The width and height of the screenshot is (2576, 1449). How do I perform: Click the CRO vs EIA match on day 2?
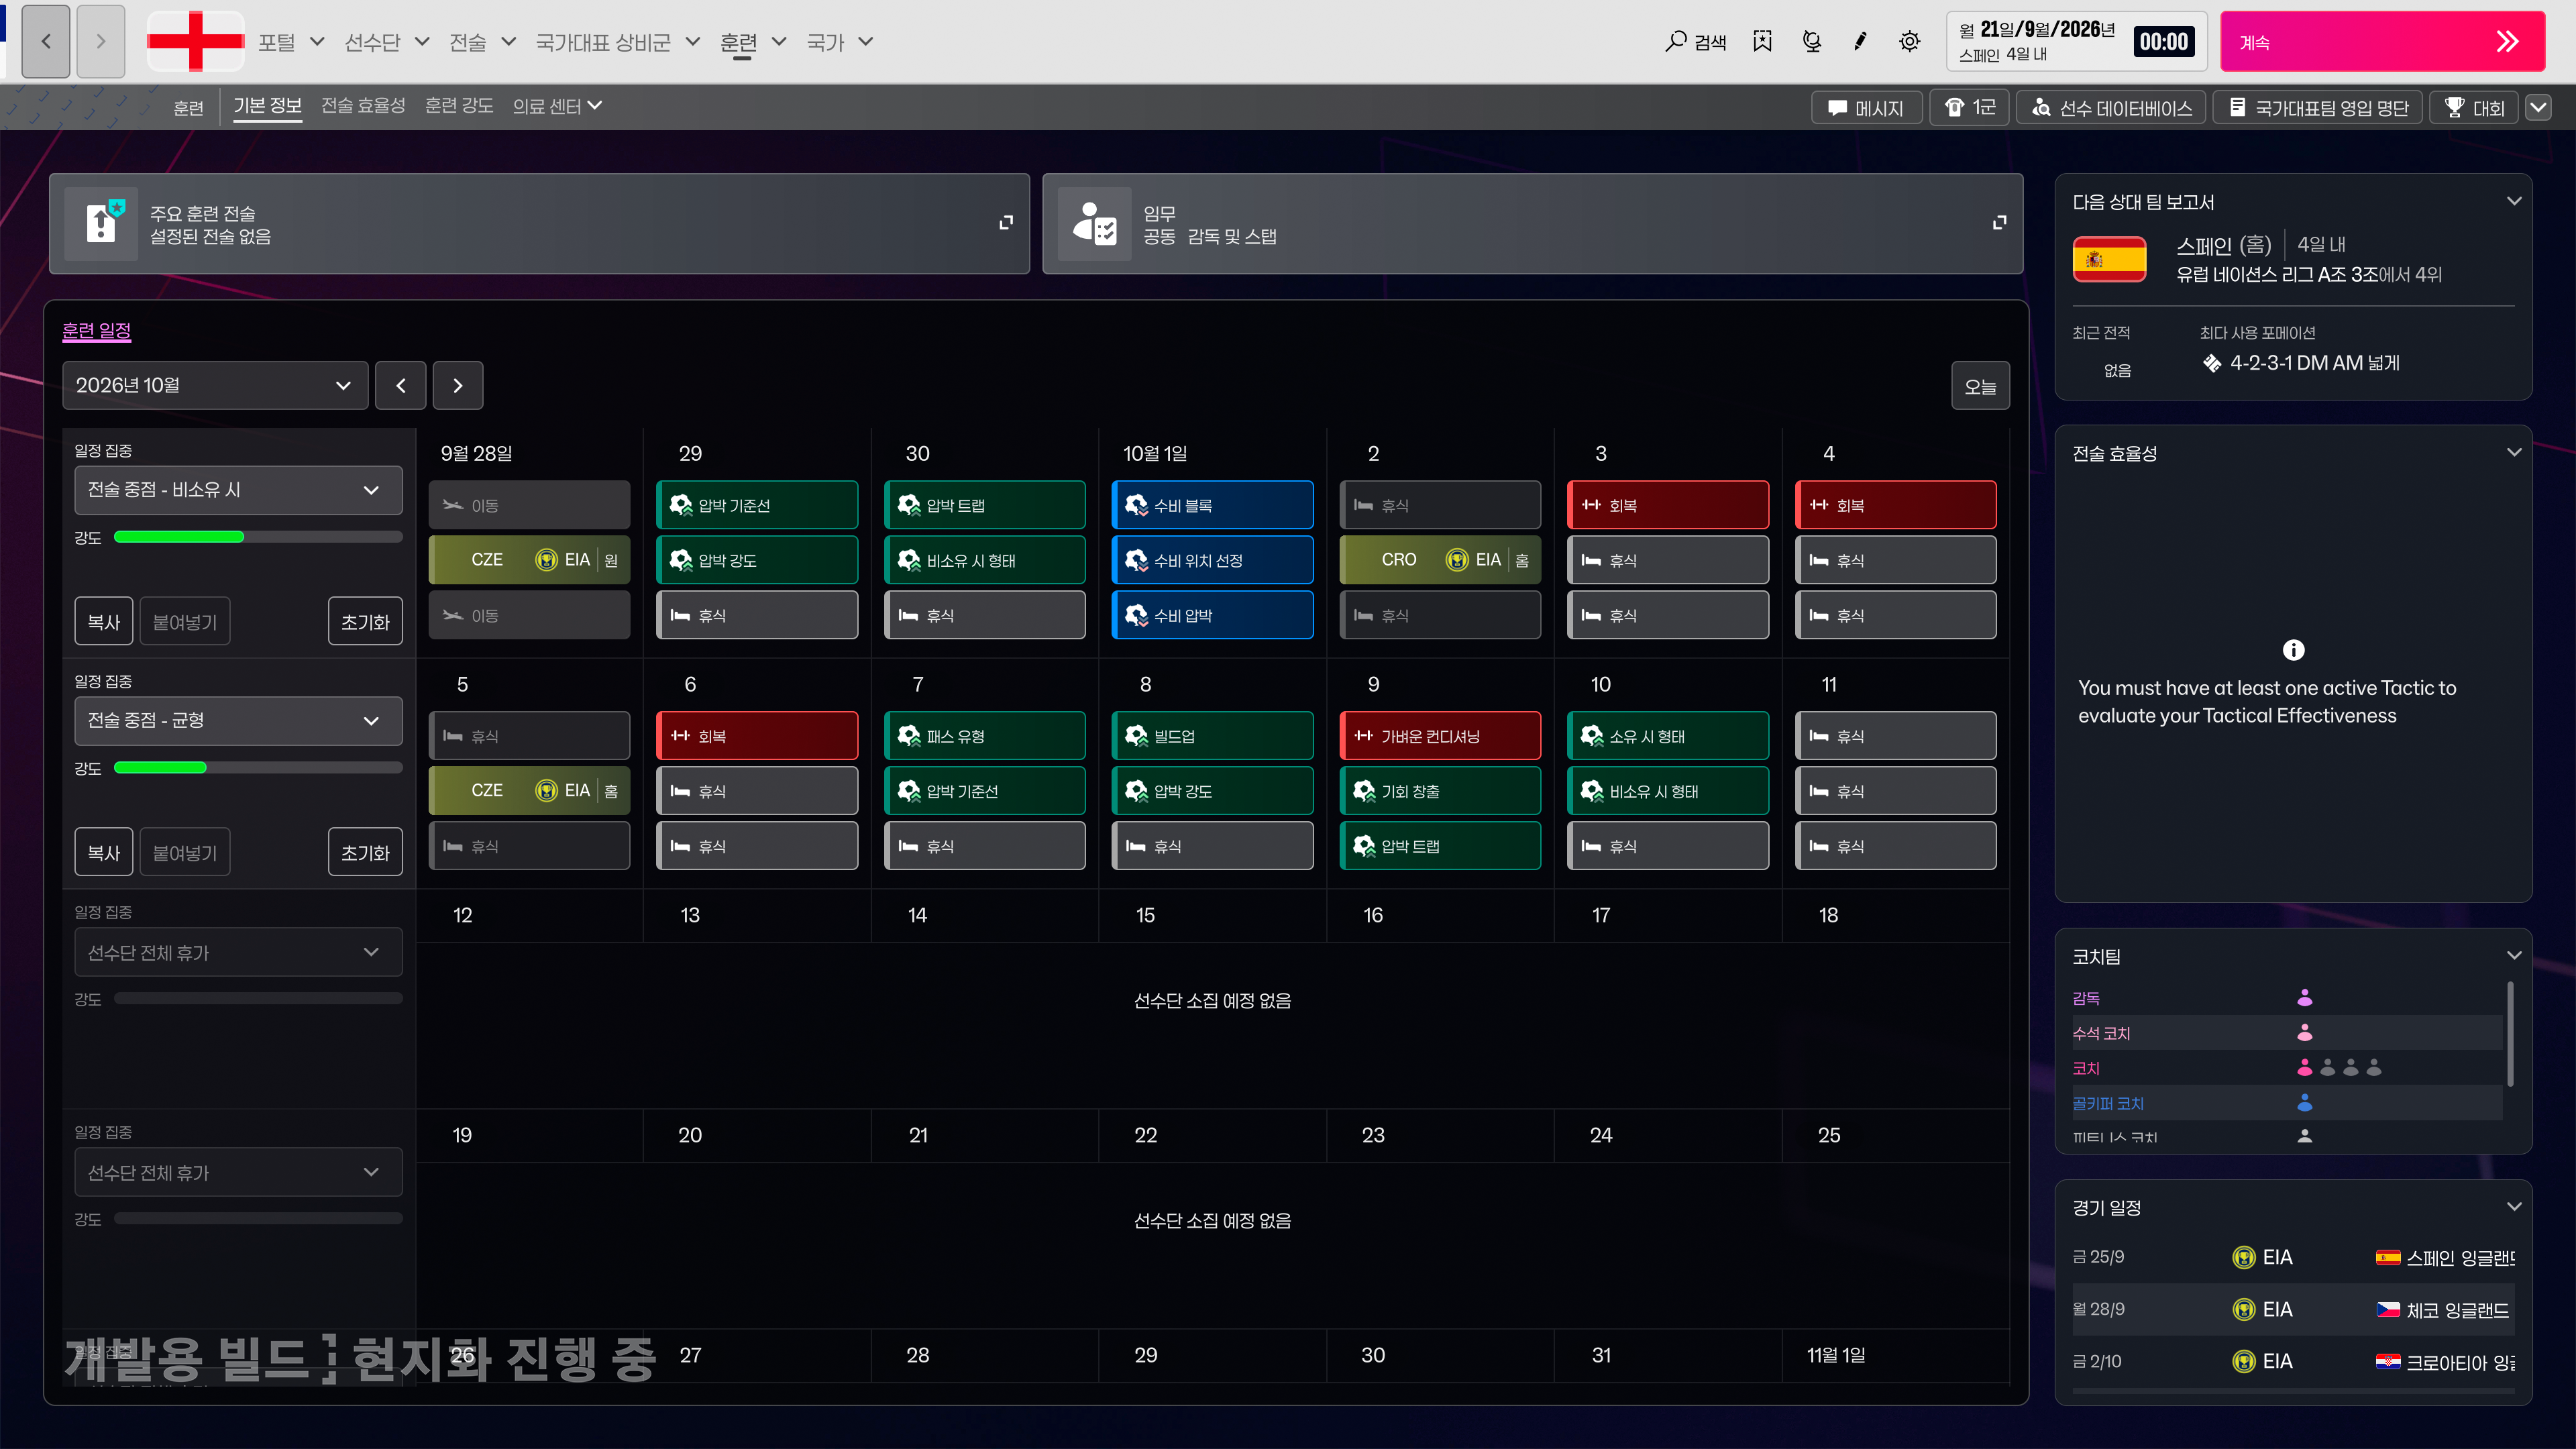[x=1440, y=560]
